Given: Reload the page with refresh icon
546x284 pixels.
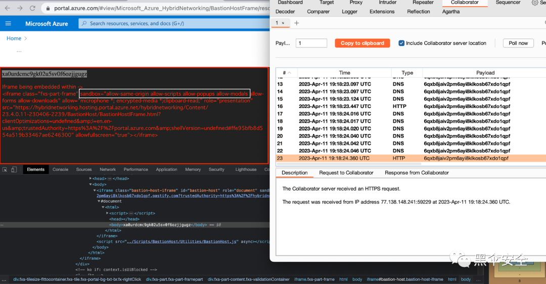Looking at the screenshot, I should pyautogui.click(x=32, y=8).
